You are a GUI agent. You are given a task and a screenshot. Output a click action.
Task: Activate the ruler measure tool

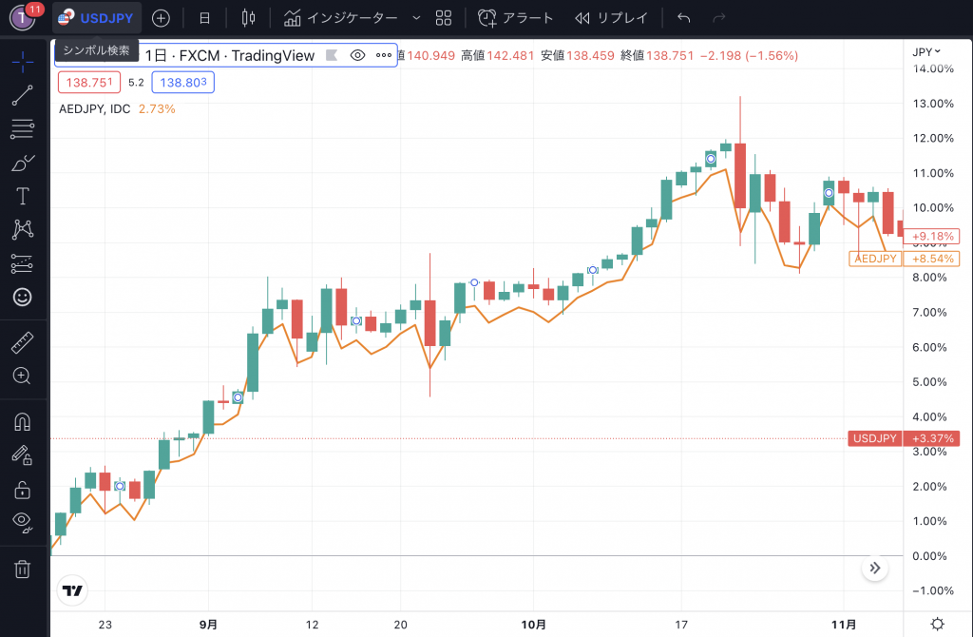click(x=23, y=341)
